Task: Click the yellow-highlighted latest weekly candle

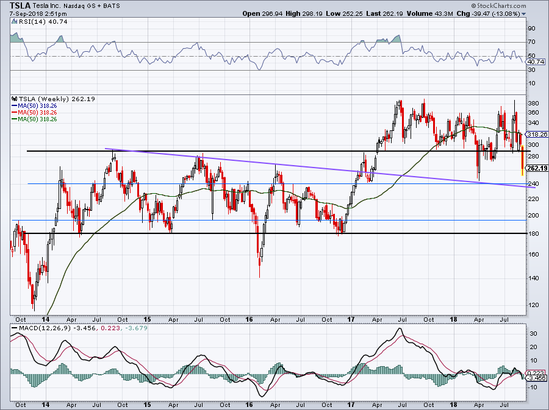Action: click(522, 160)
